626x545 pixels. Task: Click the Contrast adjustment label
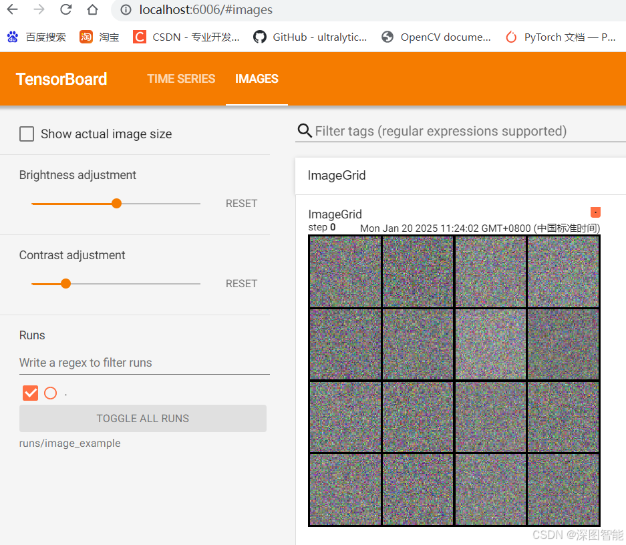pos(72,255)
